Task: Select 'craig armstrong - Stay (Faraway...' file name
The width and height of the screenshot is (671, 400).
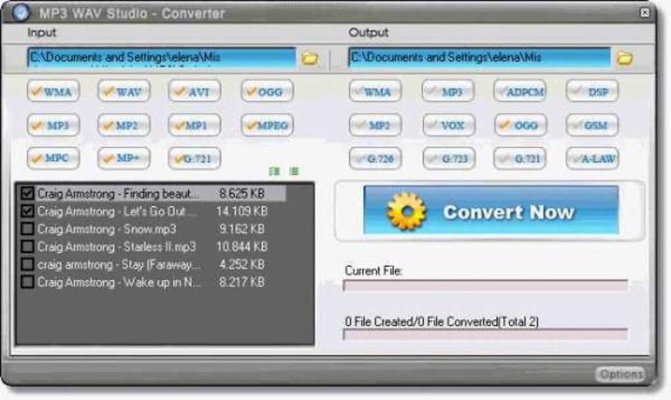Action: tap(119, 265)
